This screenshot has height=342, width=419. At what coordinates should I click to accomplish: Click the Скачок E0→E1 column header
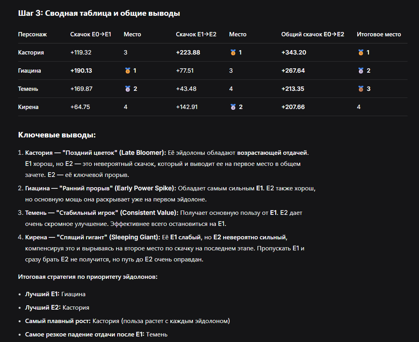[90, 34]
